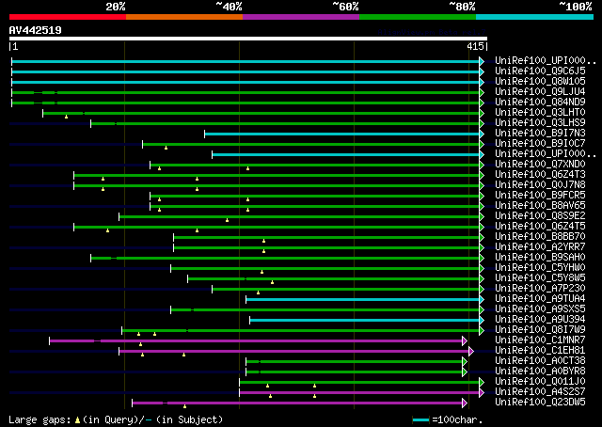
Task: Click the purple arrowhead of the Q23DW5 row
Action: pyautogui.click(x=465, y=403)
